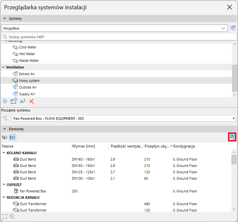Click the elements list scrollbar down arrow
Image resolution: width=238 pixels, height=222 pixels.
234,209
